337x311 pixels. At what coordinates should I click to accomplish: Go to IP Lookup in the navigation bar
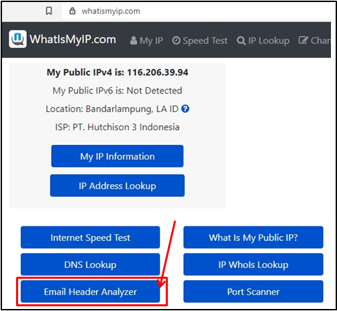tap(263, 41)
